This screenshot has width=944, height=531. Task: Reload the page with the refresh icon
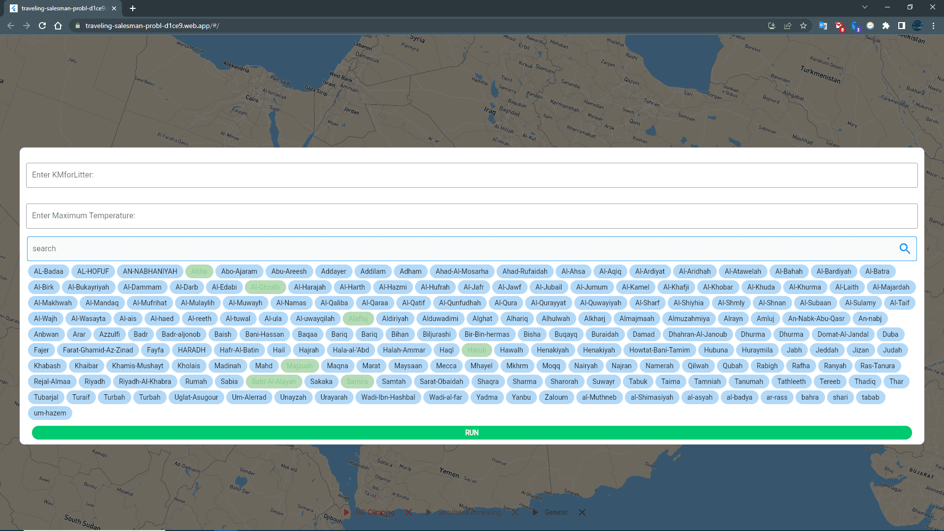pos(42,26)
